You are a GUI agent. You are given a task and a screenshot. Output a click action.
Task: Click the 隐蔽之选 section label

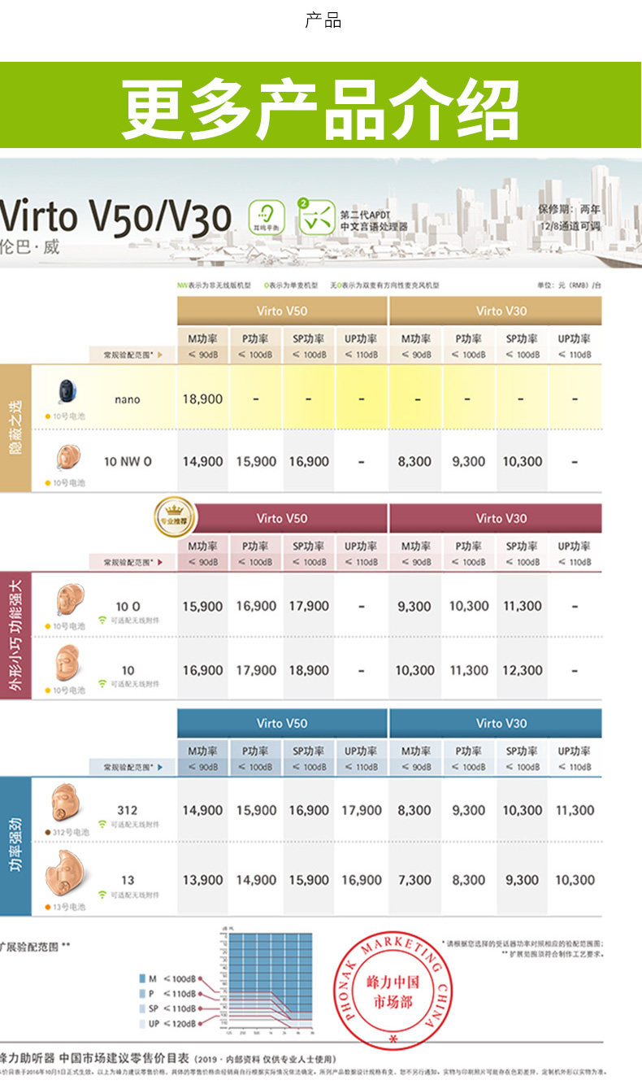(x=15, y=428)
